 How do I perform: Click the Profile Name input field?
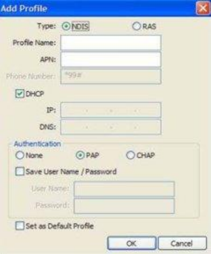tap(111, 43)
